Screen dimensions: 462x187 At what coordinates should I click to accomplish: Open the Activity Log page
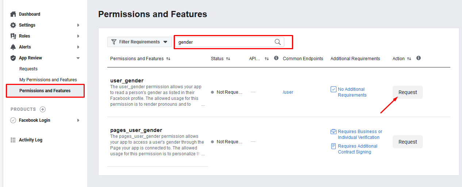click(31, 140)
